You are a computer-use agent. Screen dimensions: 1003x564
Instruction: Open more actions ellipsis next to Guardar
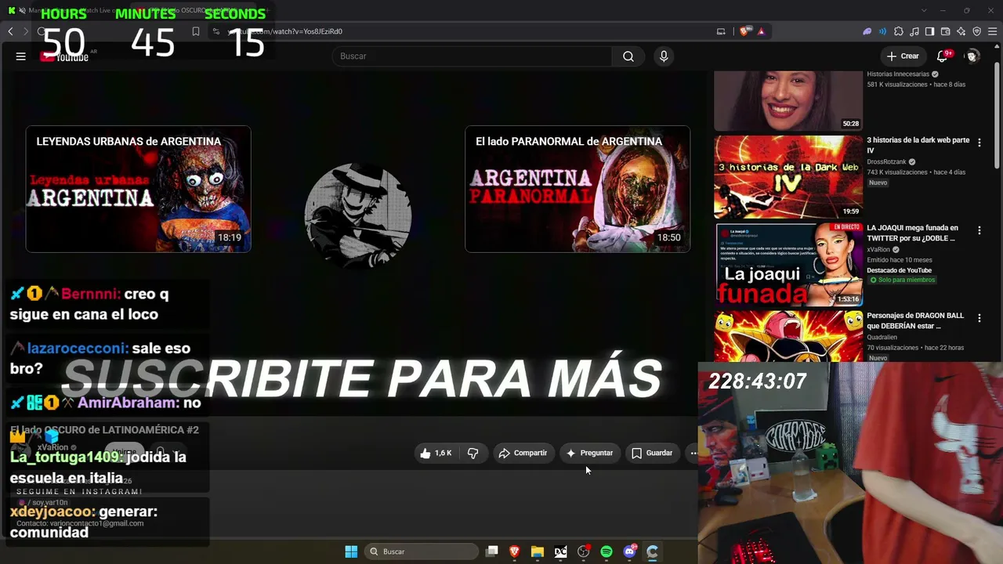[x=693, y=453]
